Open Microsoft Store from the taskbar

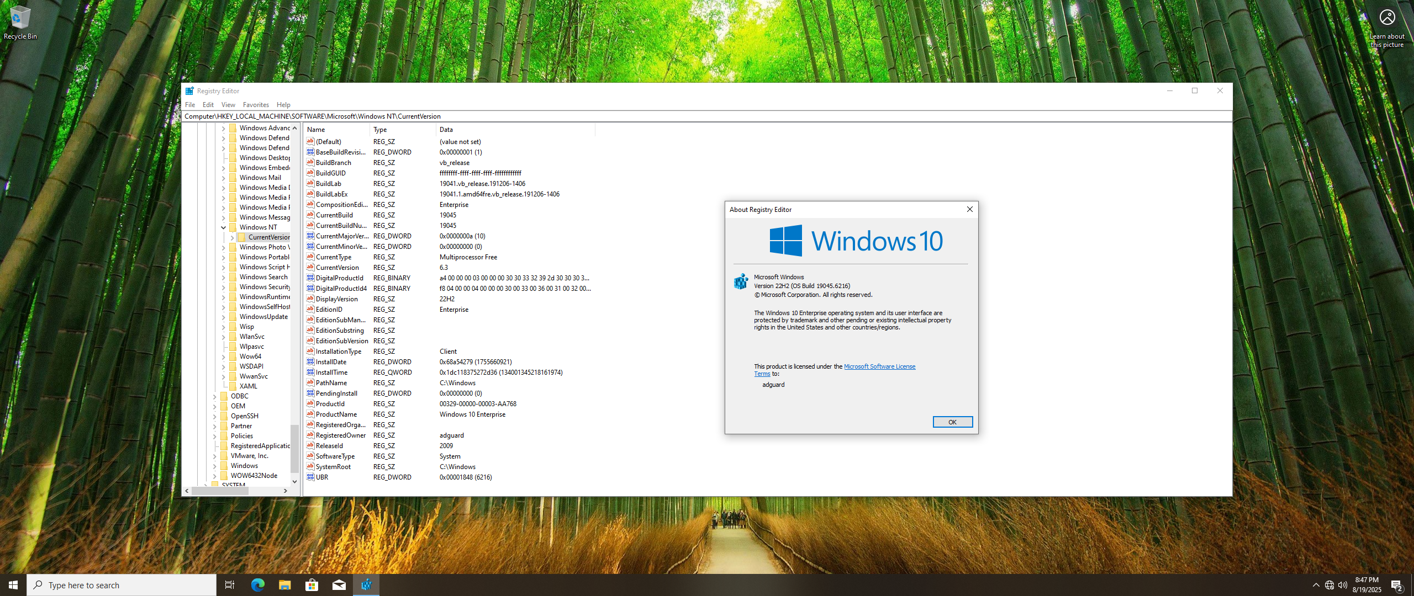click(x=312, y=585)
